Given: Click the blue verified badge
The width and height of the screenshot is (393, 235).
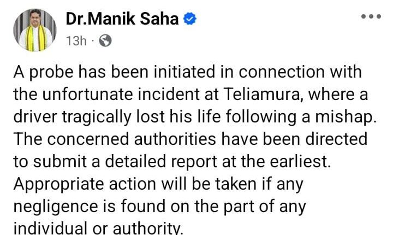Looking at the screenshot, I should point(189,19).
